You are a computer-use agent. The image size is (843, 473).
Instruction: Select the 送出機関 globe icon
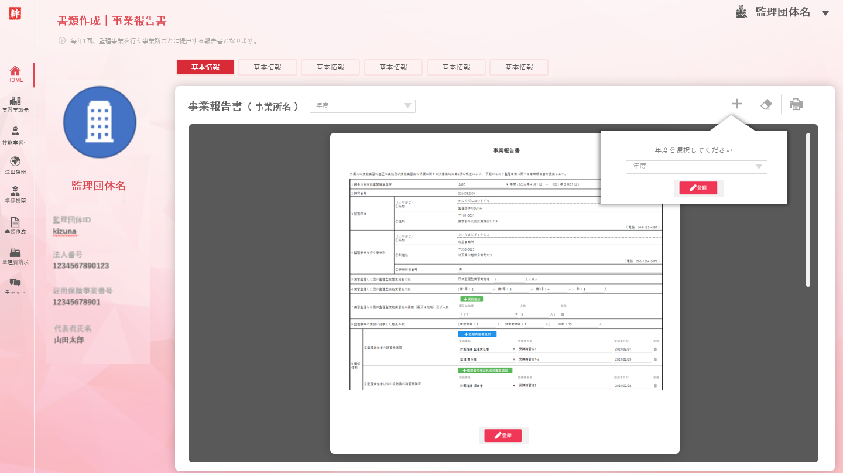(x=15, y=164)
